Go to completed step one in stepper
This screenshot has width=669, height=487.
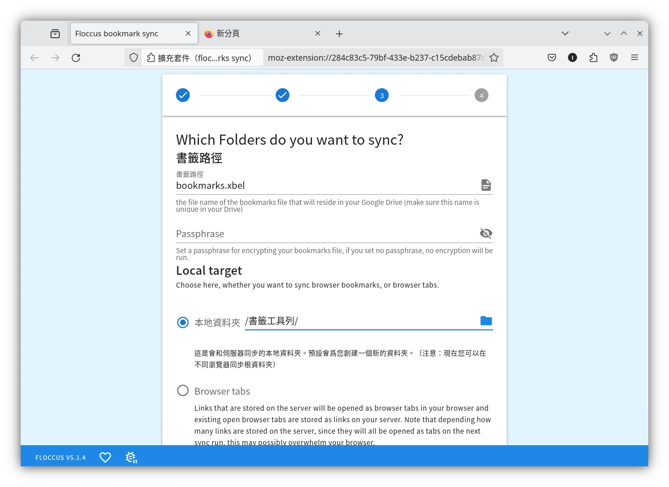coord(183,95)
